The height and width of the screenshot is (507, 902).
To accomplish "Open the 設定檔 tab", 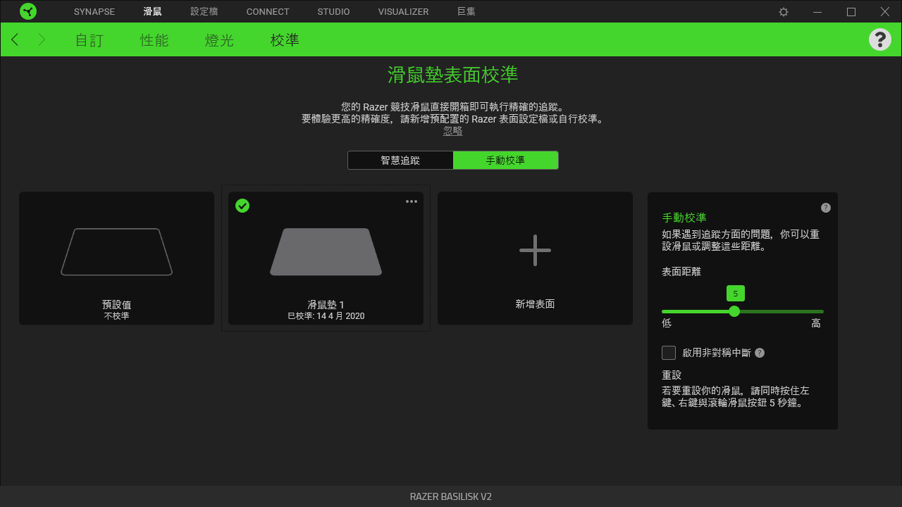I will point(204,12).
